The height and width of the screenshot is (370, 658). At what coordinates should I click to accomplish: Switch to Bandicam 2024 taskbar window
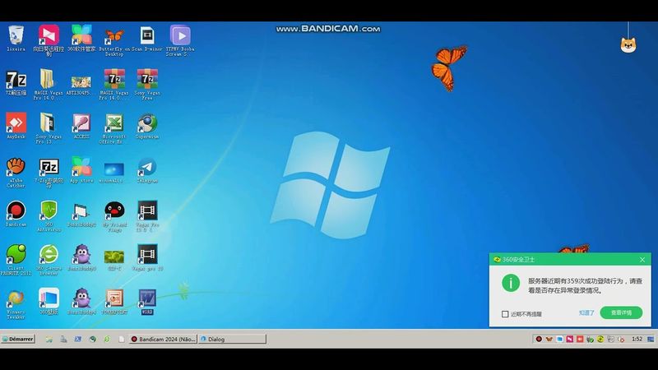click(163, 339)
